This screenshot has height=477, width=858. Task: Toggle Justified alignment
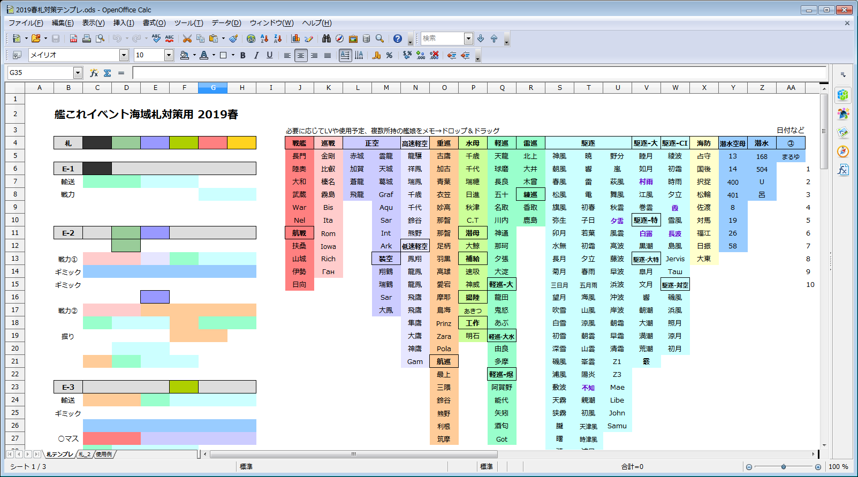[328, 55]
